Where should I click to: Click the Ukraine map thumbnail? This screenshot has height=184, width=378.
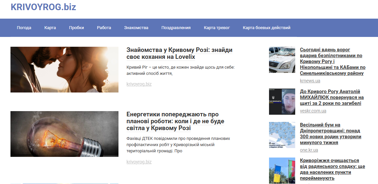pyautogui.click(x=282, y=135)
